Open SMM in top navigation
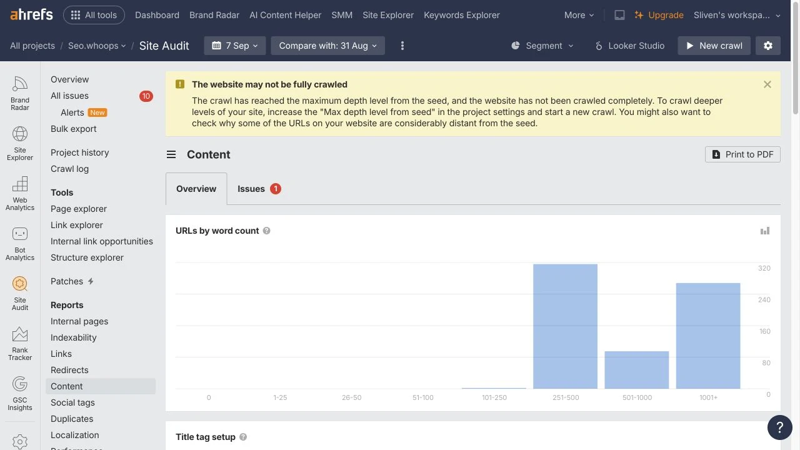 tap(342, 15)
